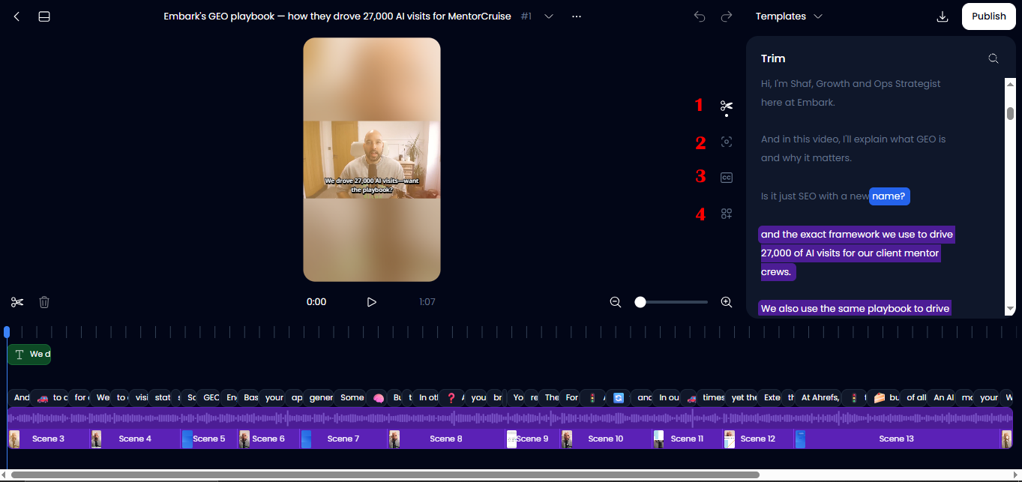This screenshot has height=482, width=1022.
Task: Click the Publish button
Action: (988, 16)
